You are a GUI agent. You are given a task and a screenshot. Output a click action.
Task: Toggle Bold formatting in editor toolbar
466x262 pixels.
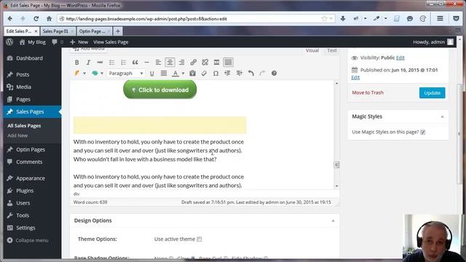tap(76, 63)
